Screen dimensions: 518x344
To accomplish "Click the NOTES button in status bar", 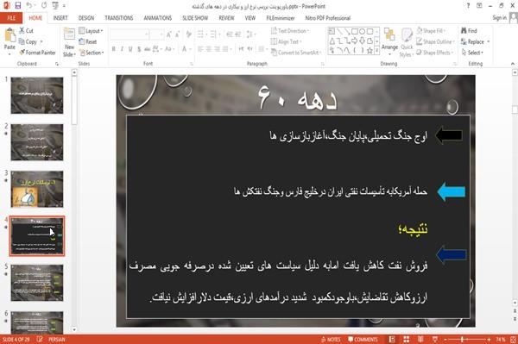I will [331, 340].
